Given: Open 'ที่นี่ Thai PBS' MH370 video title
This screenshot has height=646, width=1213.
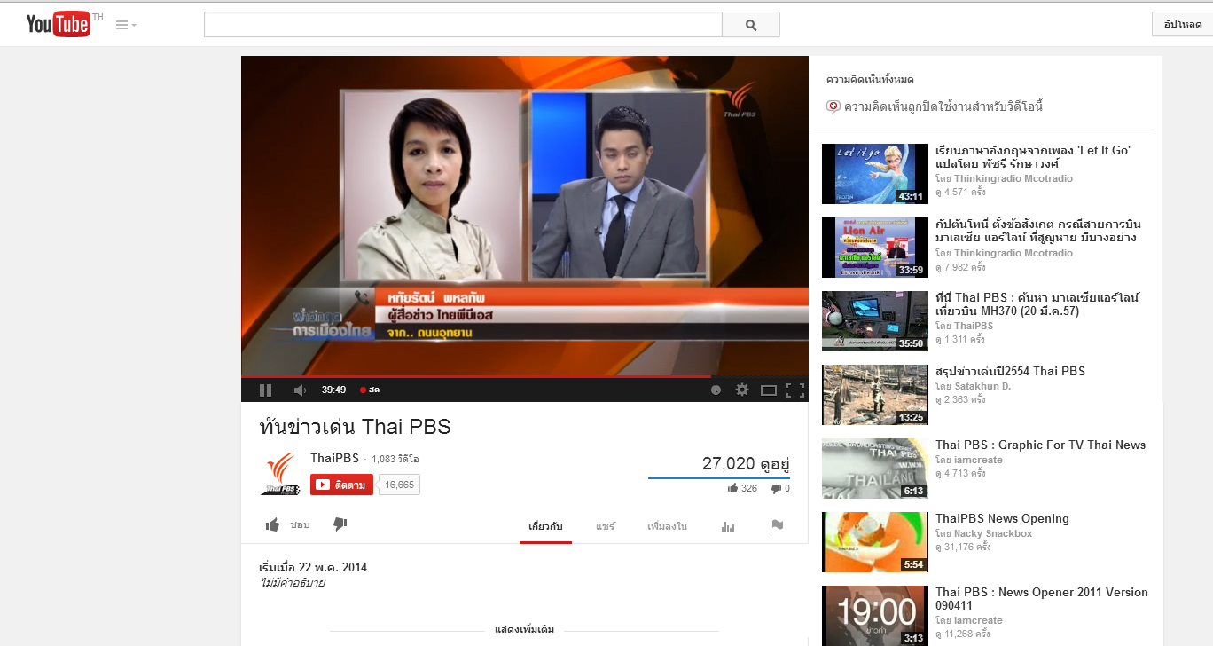Looking at the screenshot, I should (x=1037, y=304).
